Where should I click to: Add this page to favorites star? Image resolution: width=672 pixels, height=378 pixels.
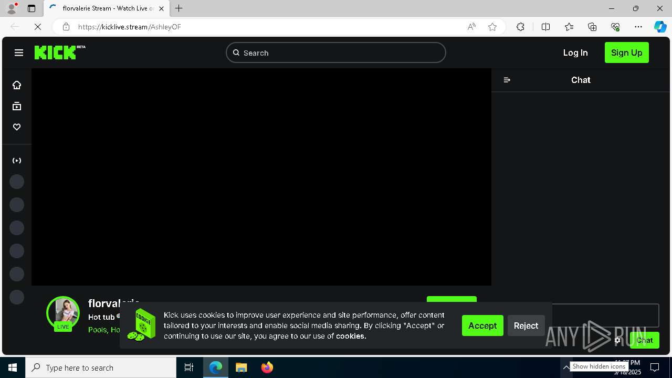[492, 27]
